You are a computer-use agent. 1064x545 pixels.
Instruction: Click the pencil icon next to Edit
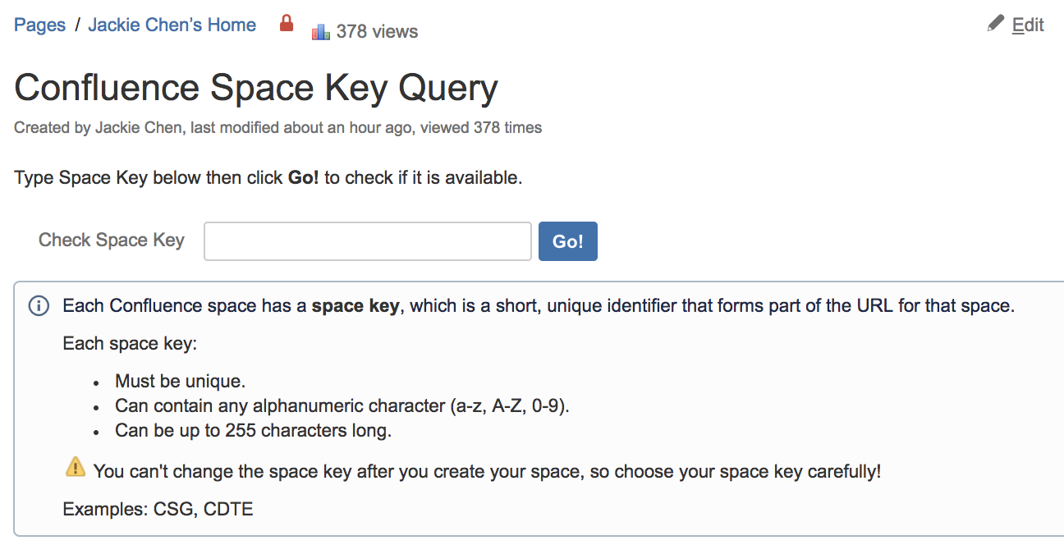[996, 23]
